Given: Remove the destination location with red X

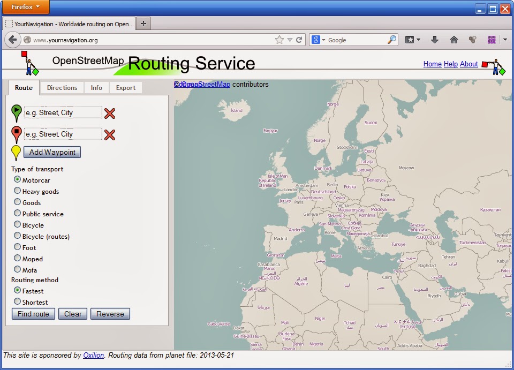Looking at the screenshot, I should coord(110,135).
